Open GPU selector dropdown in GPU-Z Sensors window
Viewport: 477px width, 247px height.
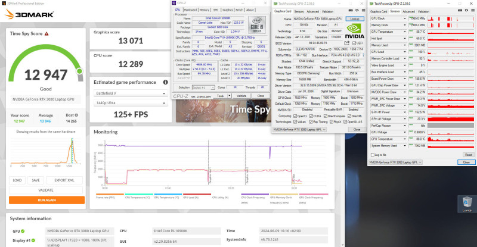[396, 162]
